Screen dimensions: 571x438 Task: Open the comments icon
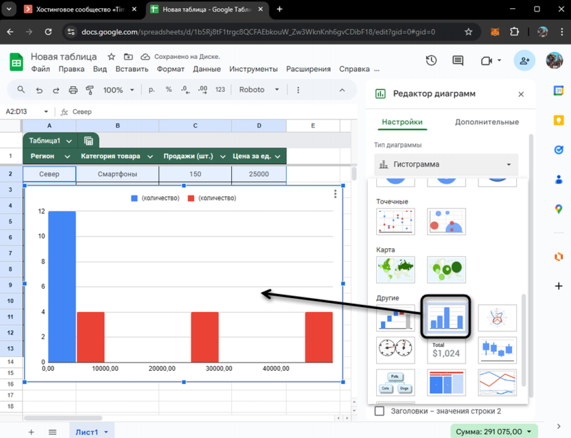[458, 61]
